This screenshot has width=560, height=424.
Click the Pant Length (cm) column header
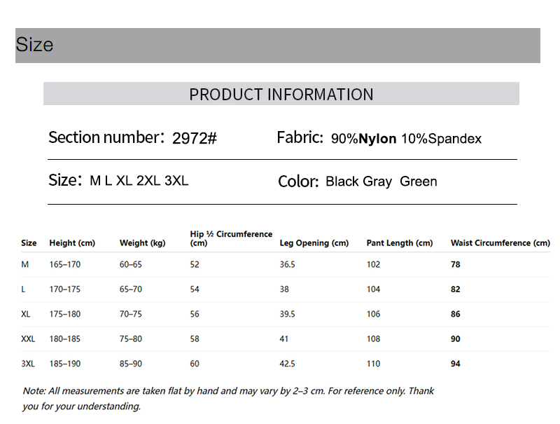[x=400, y=243]
